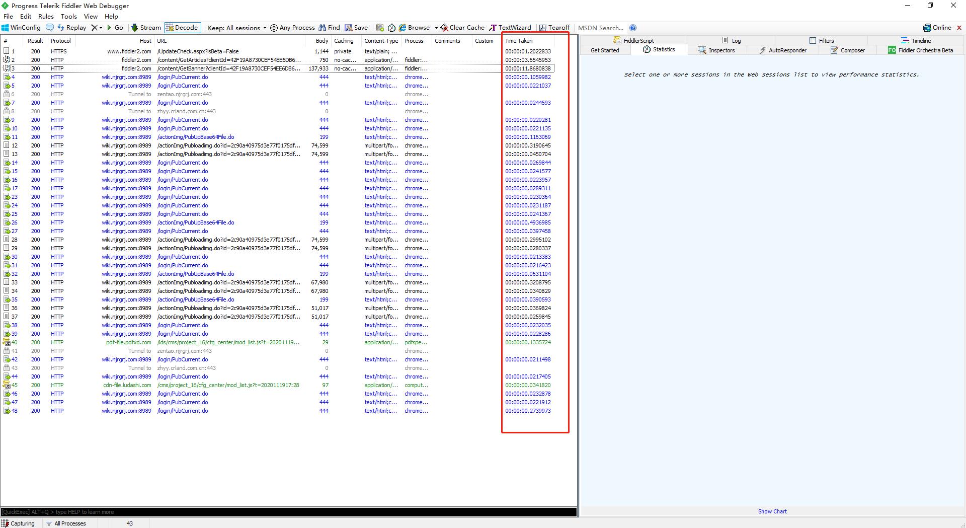
Task: Open the File menu
Action: click(8, 16)
